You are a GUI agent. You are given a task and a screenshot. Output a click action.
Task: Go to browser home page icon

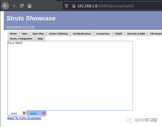[x=30, y=6]
